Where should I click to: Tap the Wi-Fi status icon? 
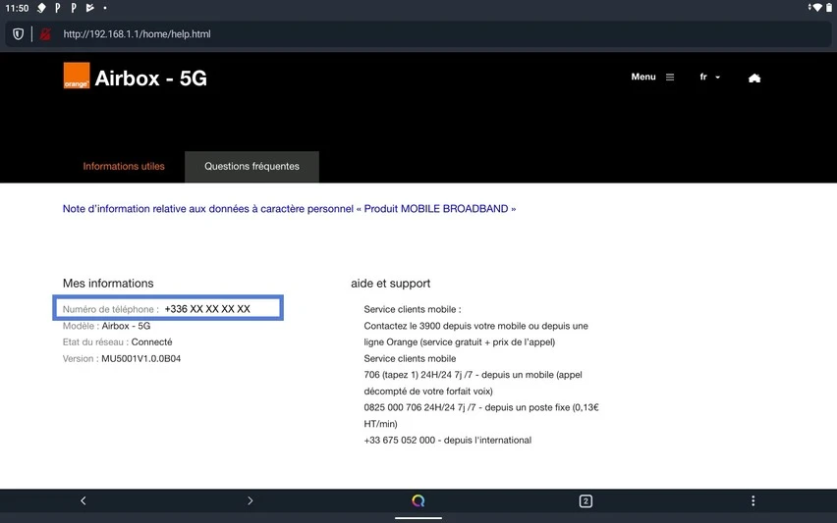(x=816, y=8)
